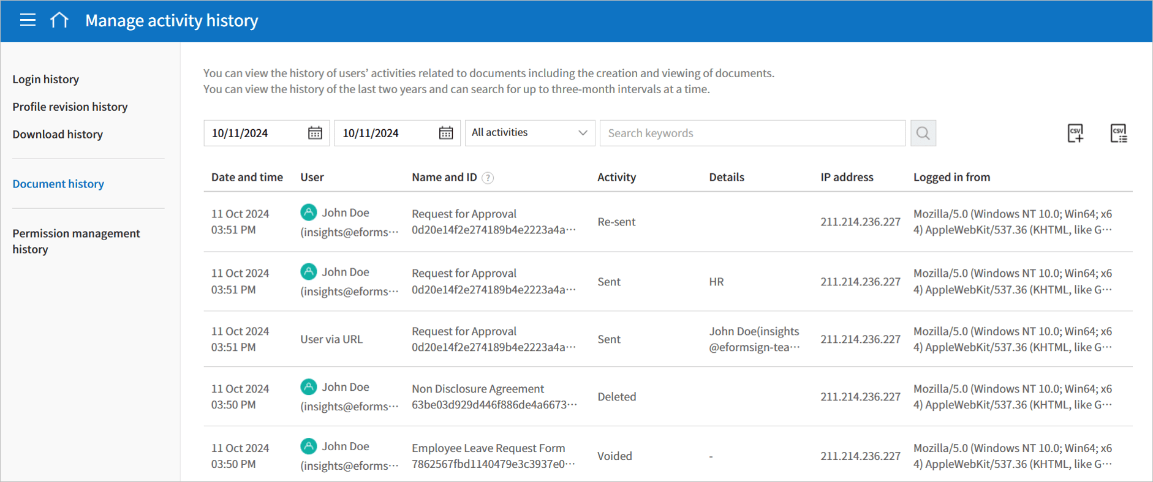This screenshot has height=482, width=1153.
Task: Click the Employee Leave Request Form entry
Action: pyautogui.click(x=488, y=448)
